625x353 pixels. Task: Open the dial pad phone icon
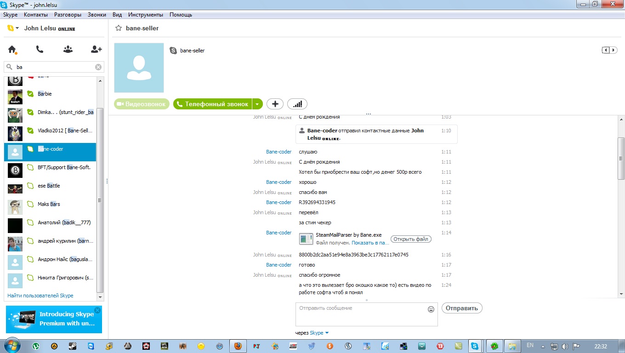tap(40, 50)
